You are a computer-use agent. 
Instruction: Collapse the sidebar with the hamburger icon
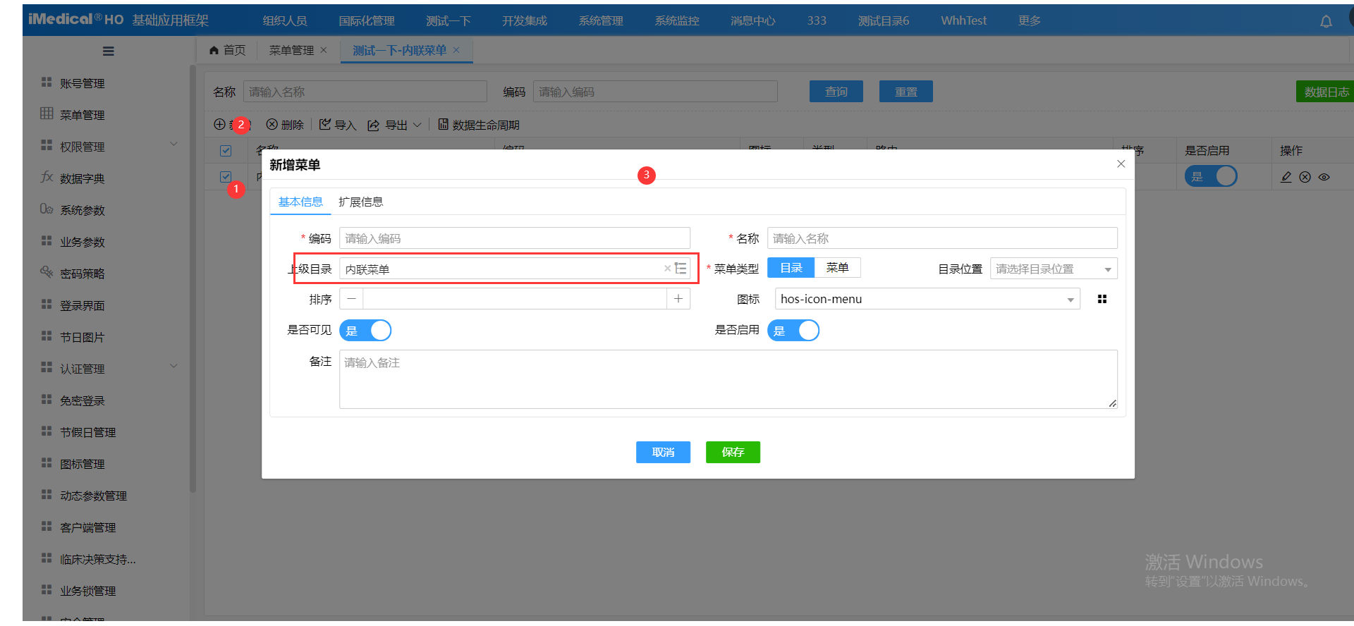point(108,51)
